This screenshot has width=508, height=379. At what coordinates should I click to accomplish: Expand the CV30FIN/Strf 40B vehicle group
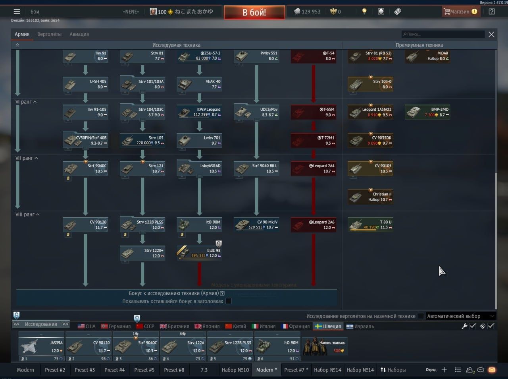click(85, 140)
